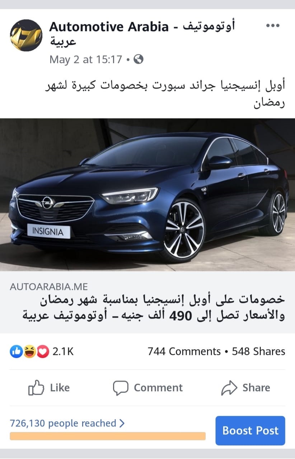Tap the thumbs-up Like icon
The width and height of the screenshot is (295, 459).
(x=36, y=388)
